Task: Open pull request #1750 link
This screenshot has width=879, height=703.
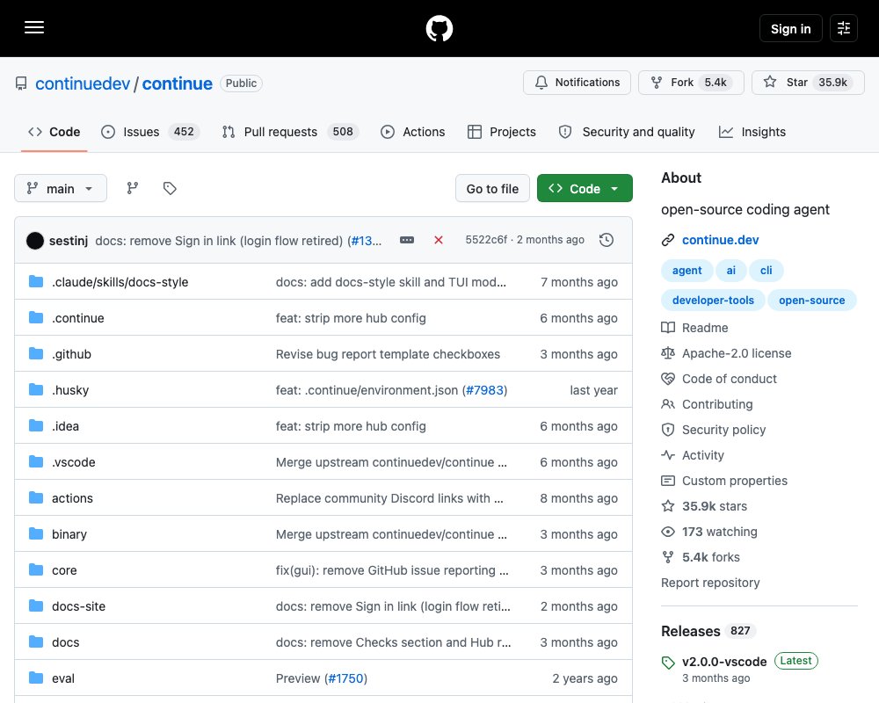Action: (345, 678)
